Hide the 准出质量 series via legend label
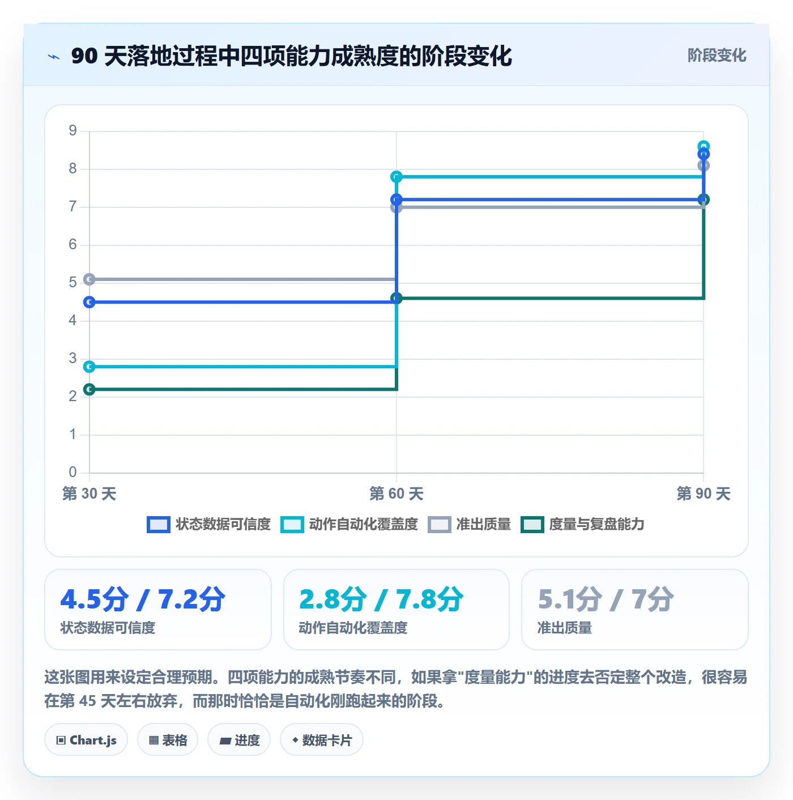This screenshot has width=793, height=800. [483, 525]
